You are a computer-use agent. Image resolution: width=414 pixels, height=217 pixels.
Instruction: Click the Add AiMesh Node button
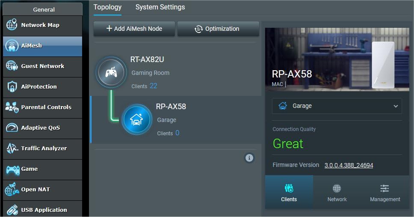coord(134,29)
